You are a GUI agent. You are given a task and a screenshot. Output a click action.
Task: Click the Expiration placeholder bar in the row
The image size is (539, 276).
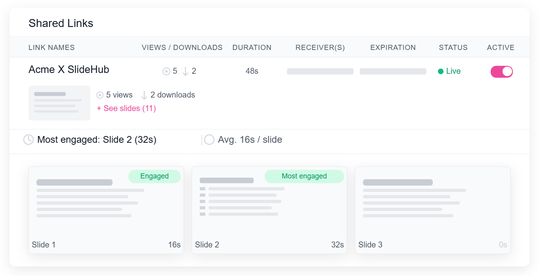(x=393, y=71)
